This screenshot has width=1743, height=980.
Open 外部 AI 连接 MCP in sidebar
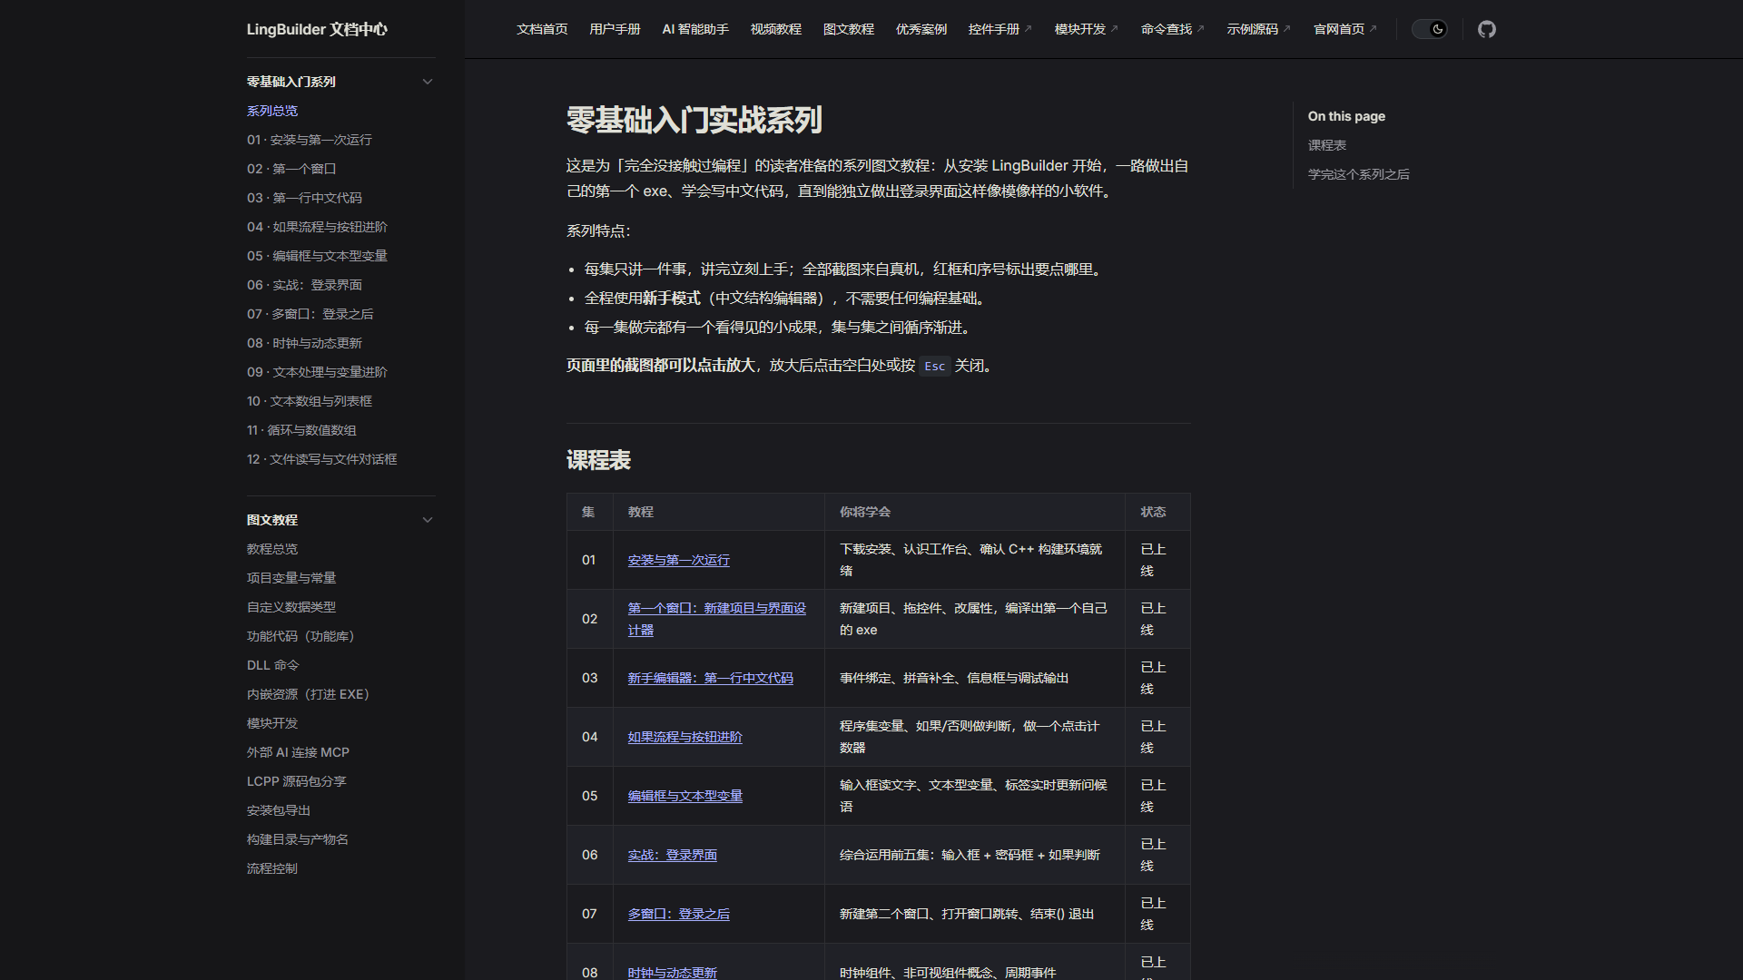[298, 752]
